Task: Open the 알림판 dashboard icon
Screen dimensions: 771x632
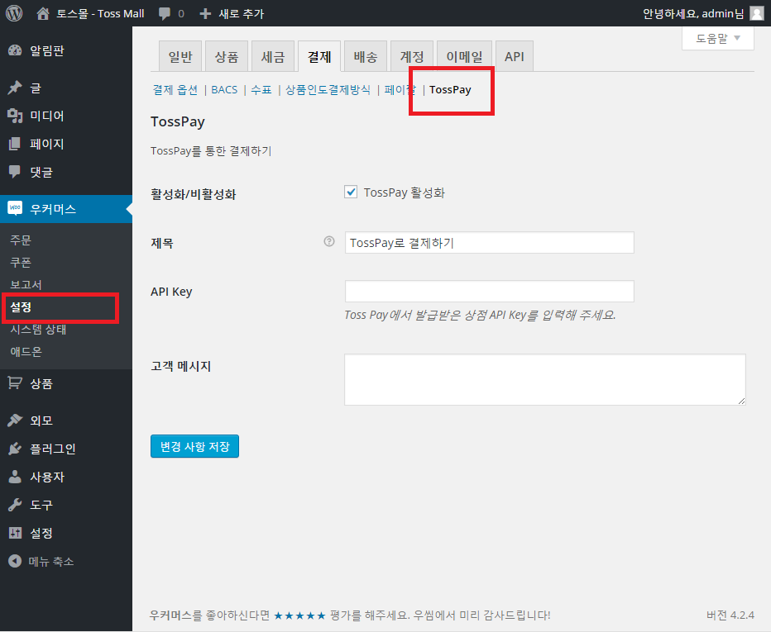Action: click(15, 50)
